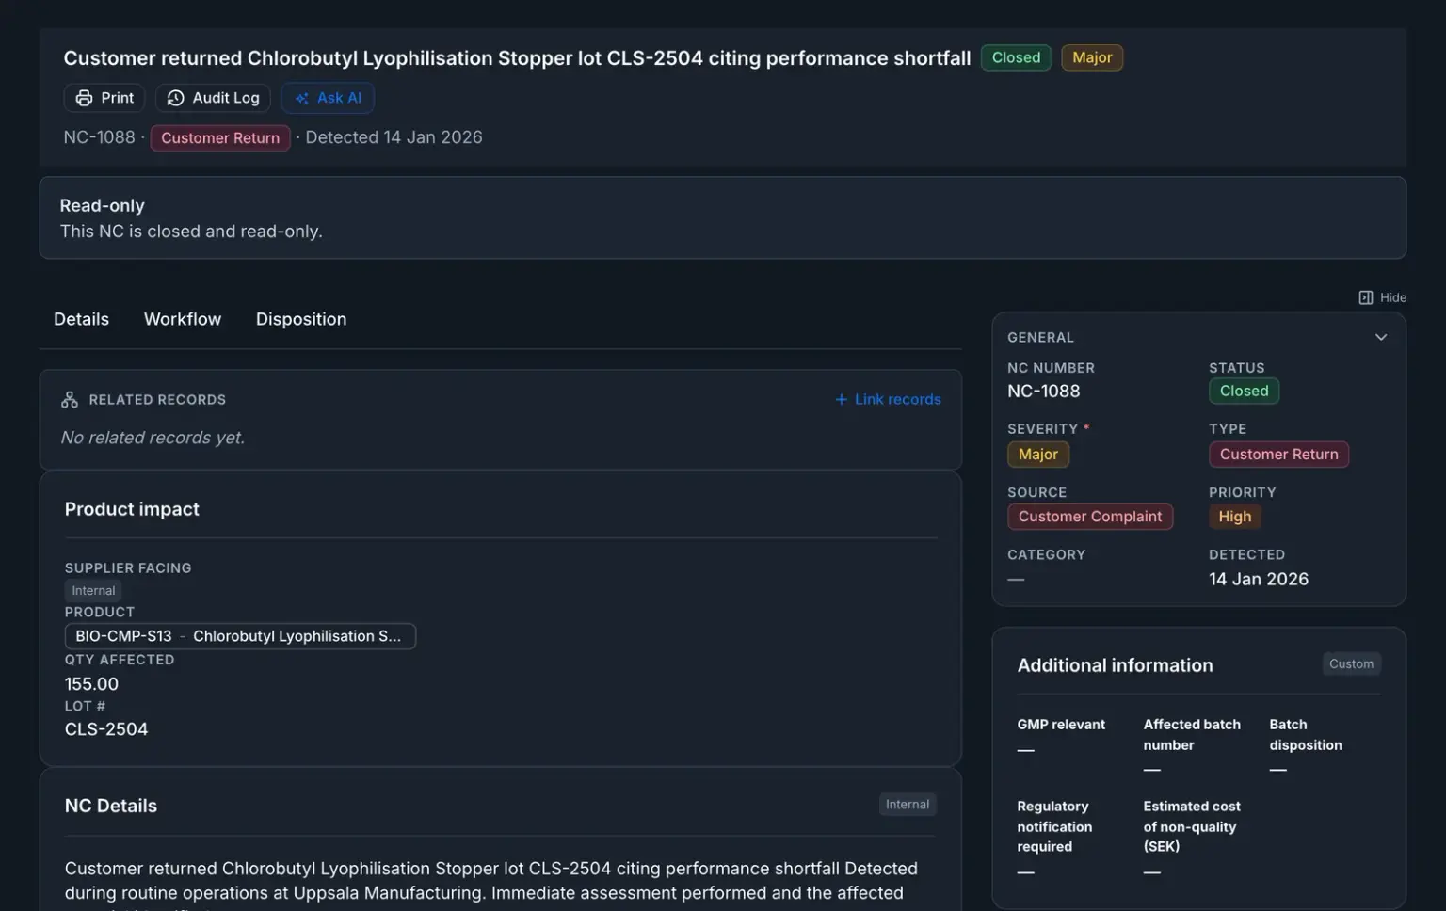
Task: Click the High priority badge
Action: 1234,517
